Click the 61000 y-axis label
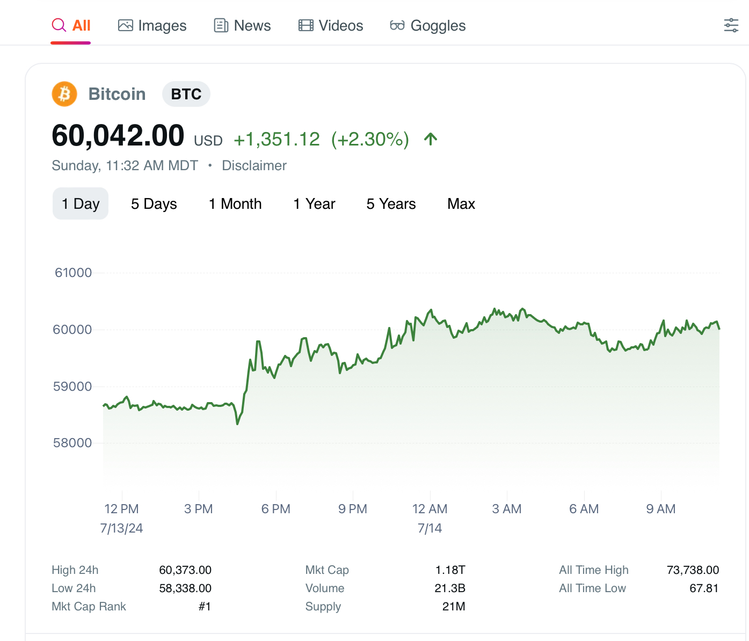749x641 pixels. coord(74,272)
